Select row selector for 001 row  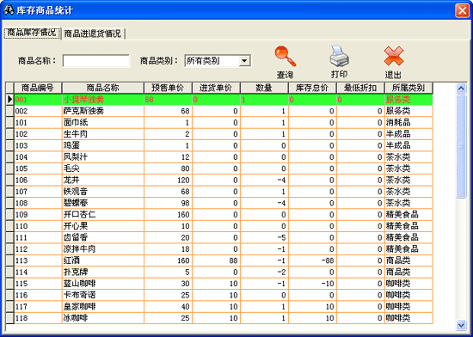pyautogui.click(x=10, y=100)
